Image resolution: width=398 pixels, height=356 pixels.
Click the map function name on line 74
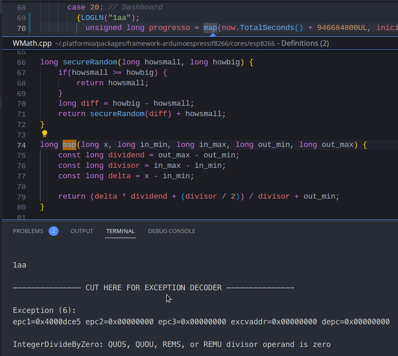(70, 145)
